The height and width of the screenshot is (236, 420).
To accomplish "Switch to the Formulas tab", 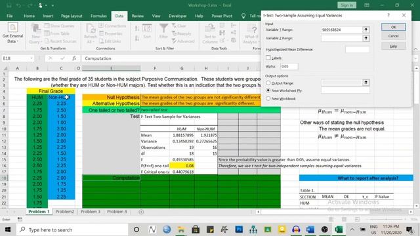I will 98,16.
